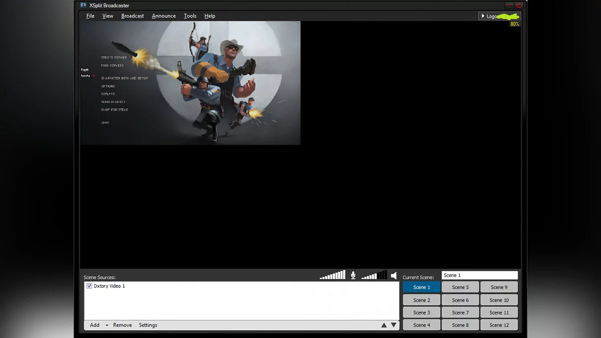Screen dimensions: 601x338
Task: Expand the Add source dropdown arrow
Action: pyautogui.click(x=107, y=325)
